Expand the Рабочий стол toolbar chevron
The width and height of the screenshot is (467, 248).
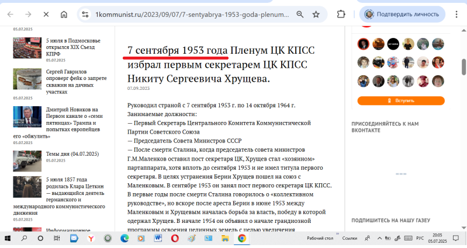[337, 234]
